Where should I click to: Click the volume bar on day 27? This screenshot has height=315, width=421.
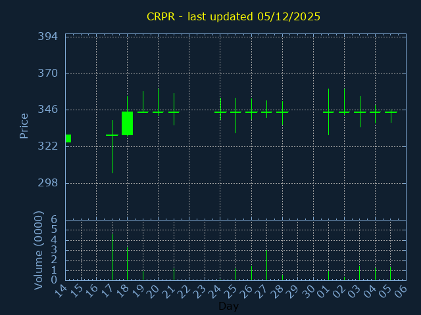266,265
